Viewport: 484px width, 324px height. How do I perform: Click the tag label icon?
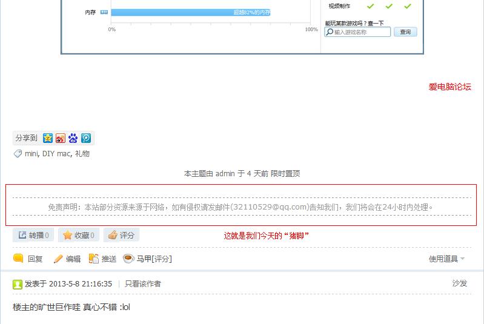point(18,153)
